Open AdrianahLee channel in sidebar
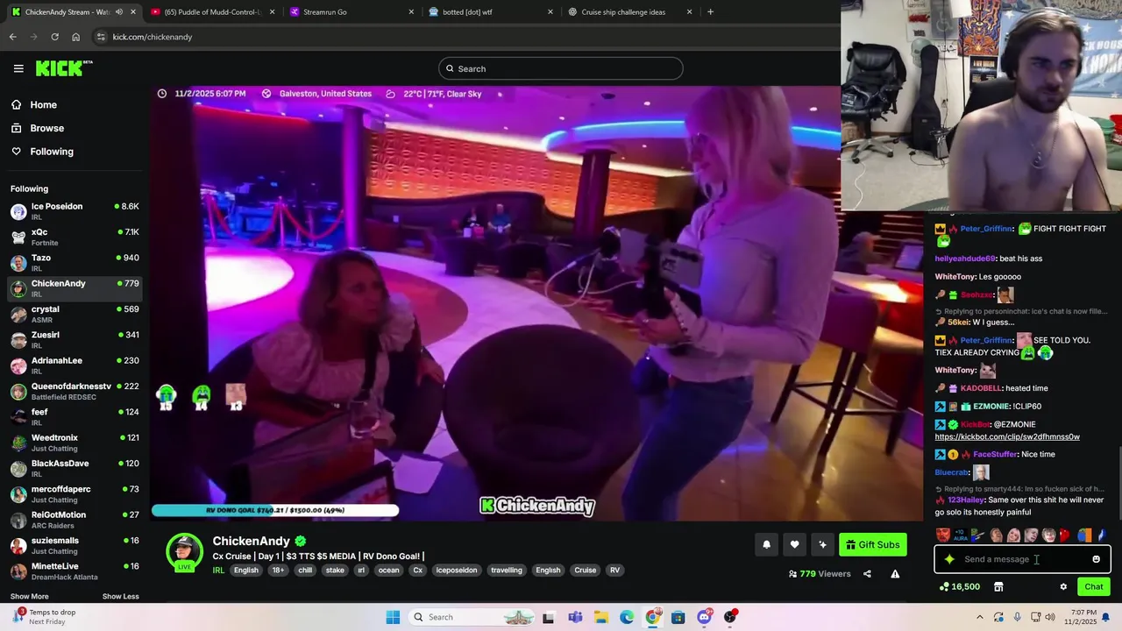1122x631 pixels. [x=75, y=365]
